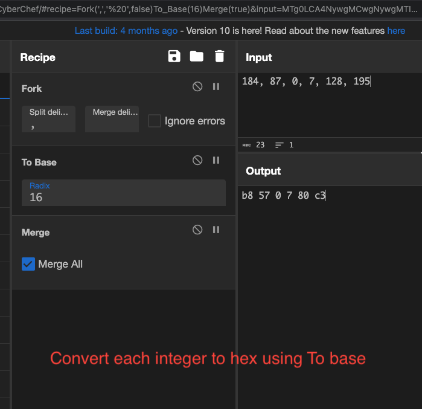
Task: Click the input line count indicator
Action: pos(284,145)
